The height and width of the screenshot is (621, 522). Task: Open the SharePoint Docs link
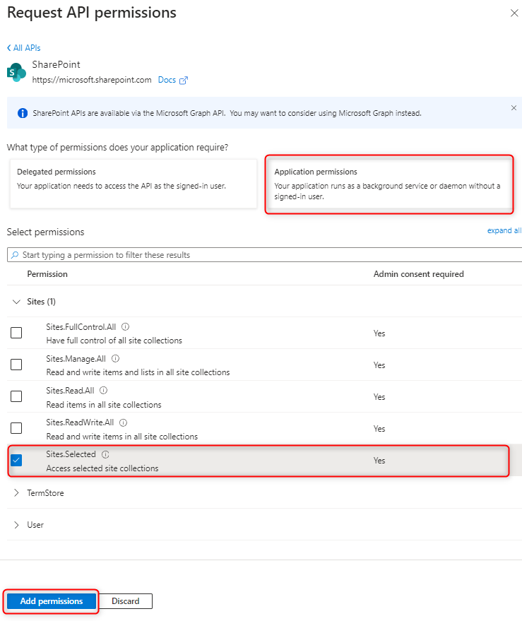pos(167,80)
